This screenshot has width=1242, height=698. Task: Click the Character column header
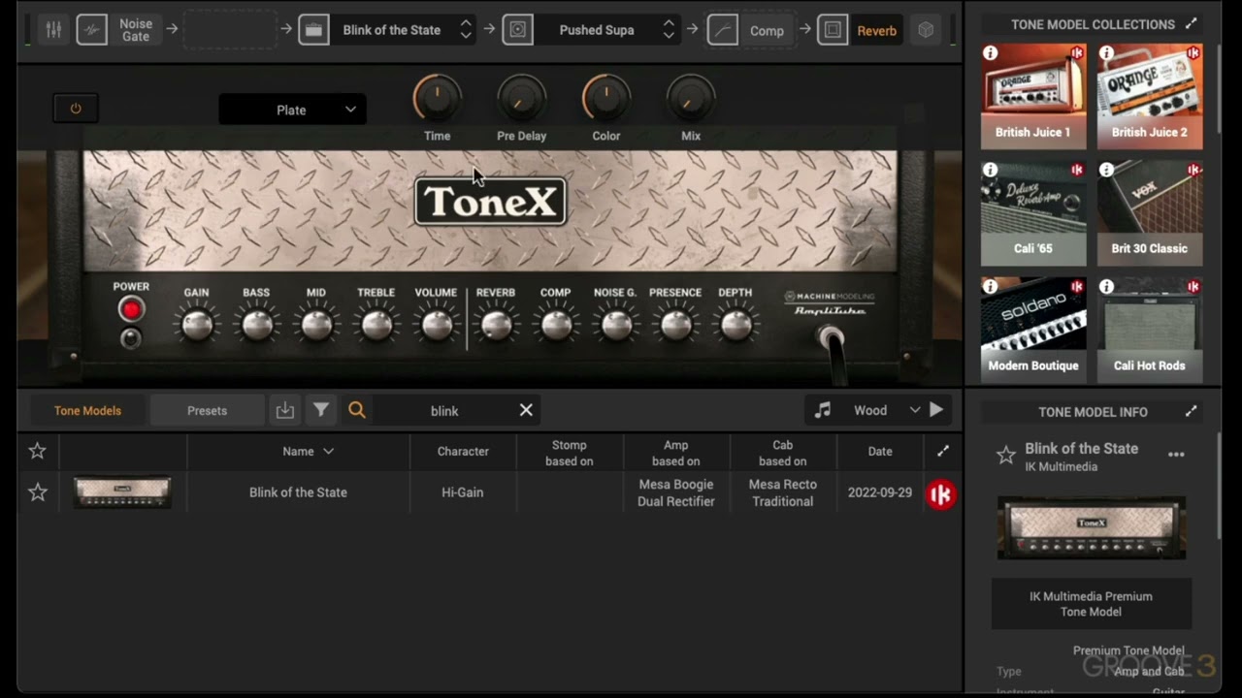463,451
